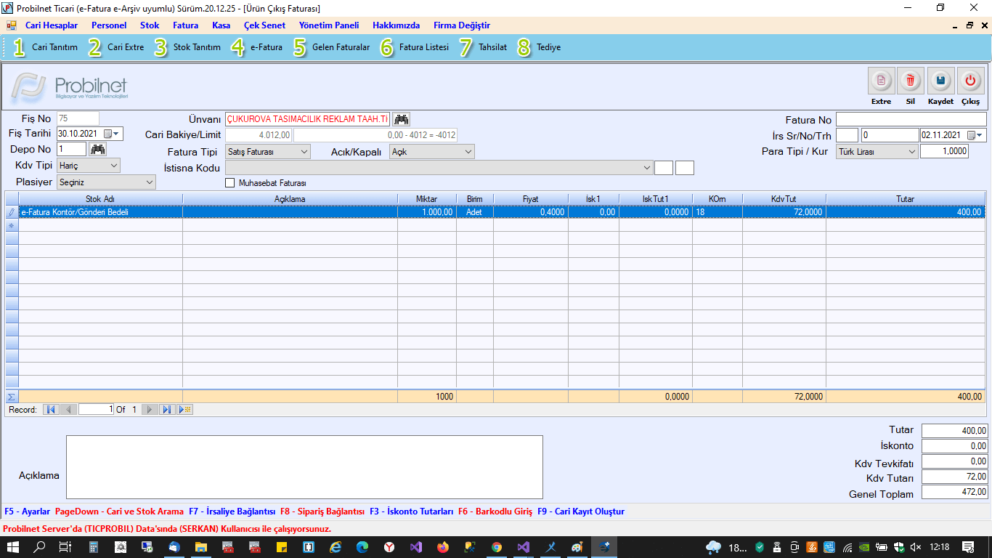Viewport: 992px width, 558px height.
Task: Click the Çıkış power icon
Action: point(970,81)
